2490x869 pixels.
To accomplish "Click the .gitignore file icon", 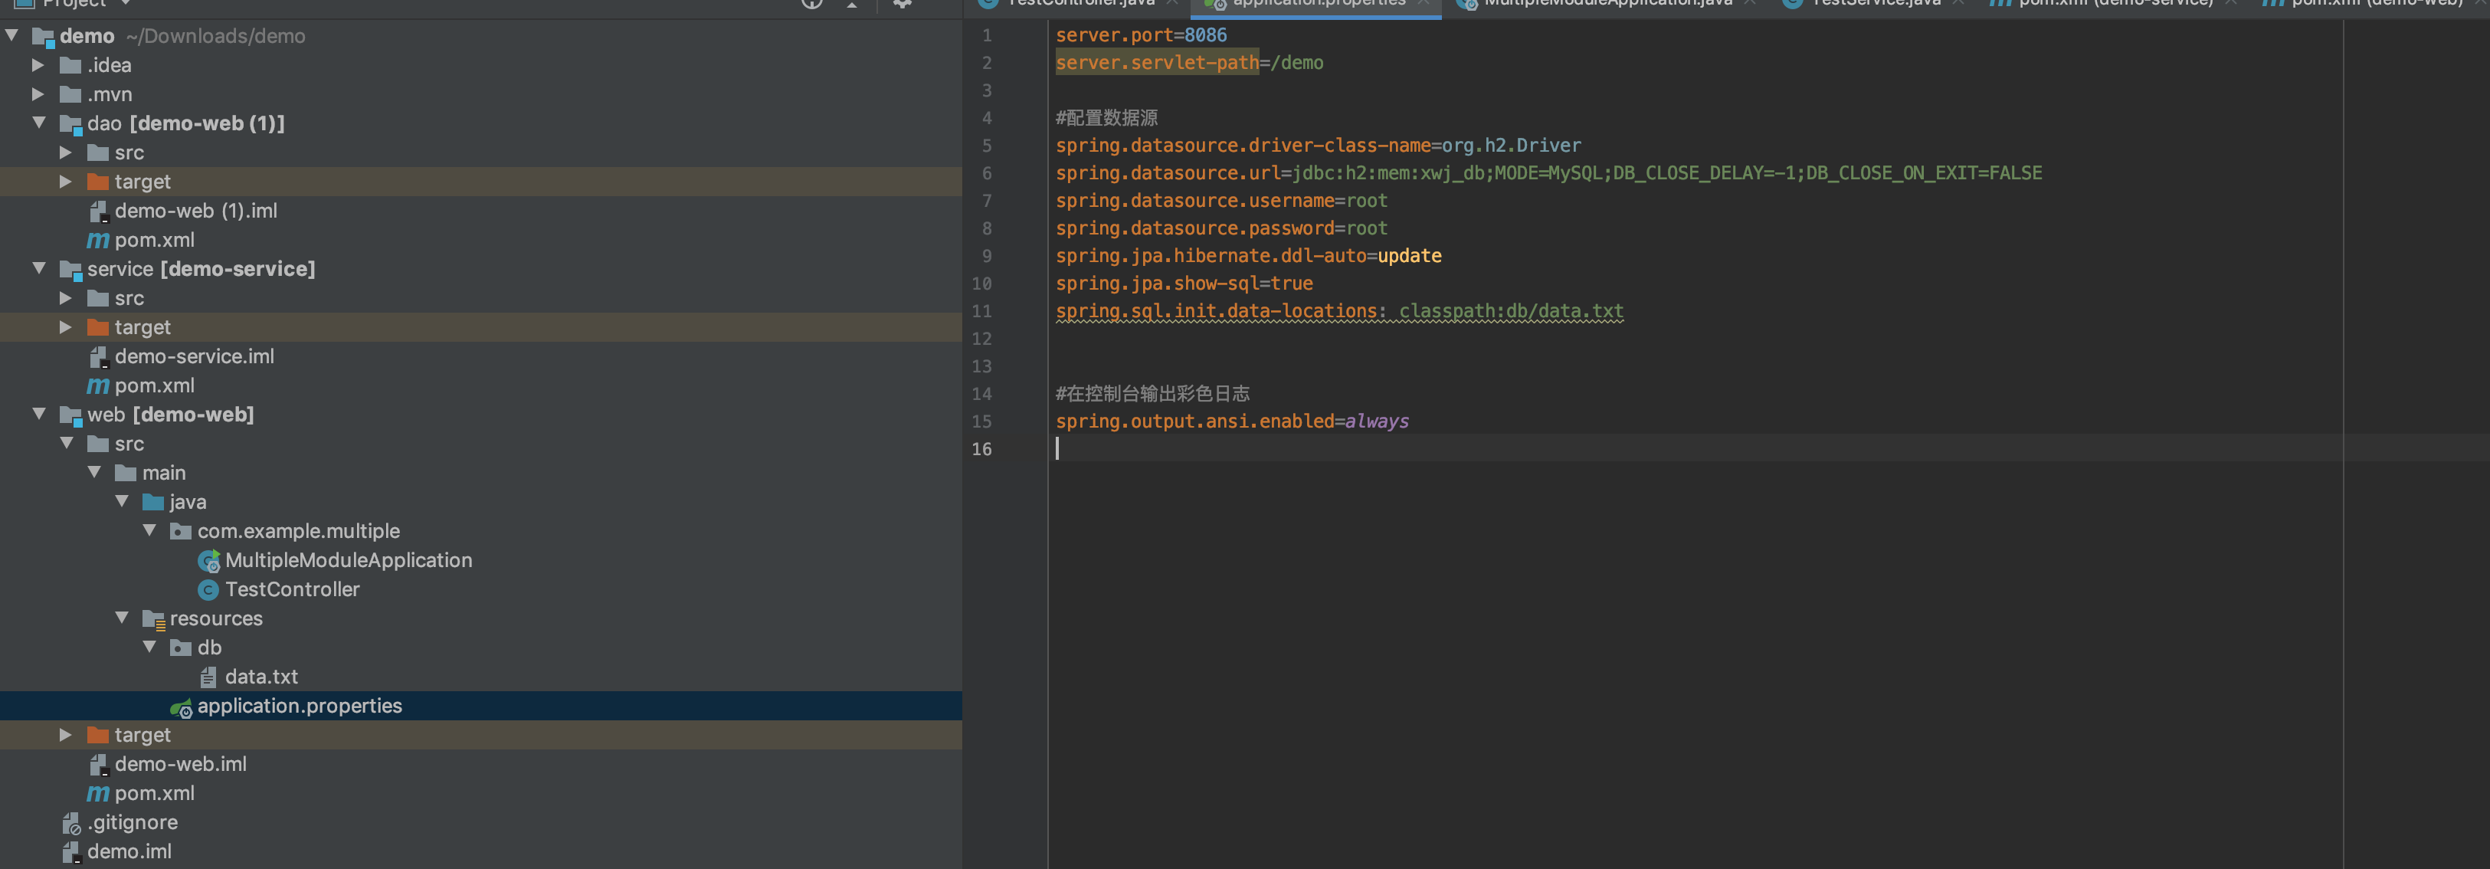I will pos(70,822).
